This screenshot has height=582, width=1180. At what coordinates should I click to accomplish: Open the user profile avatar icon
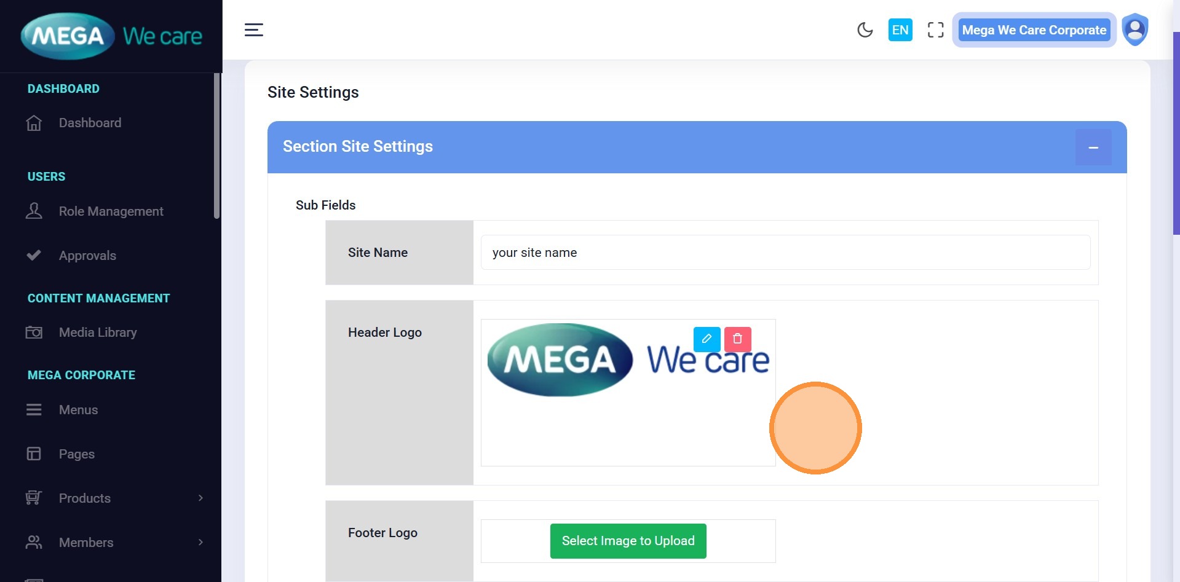1135,29
